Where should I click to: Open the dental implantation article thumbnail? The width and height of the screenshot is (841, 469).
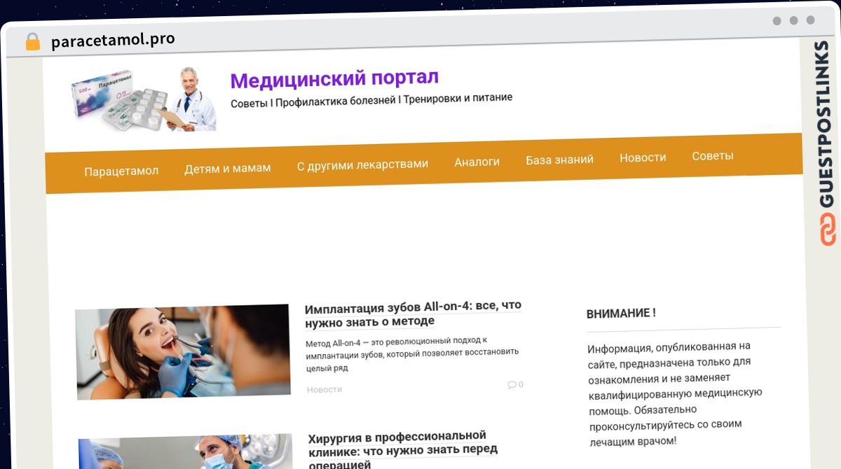coord(183,352)
